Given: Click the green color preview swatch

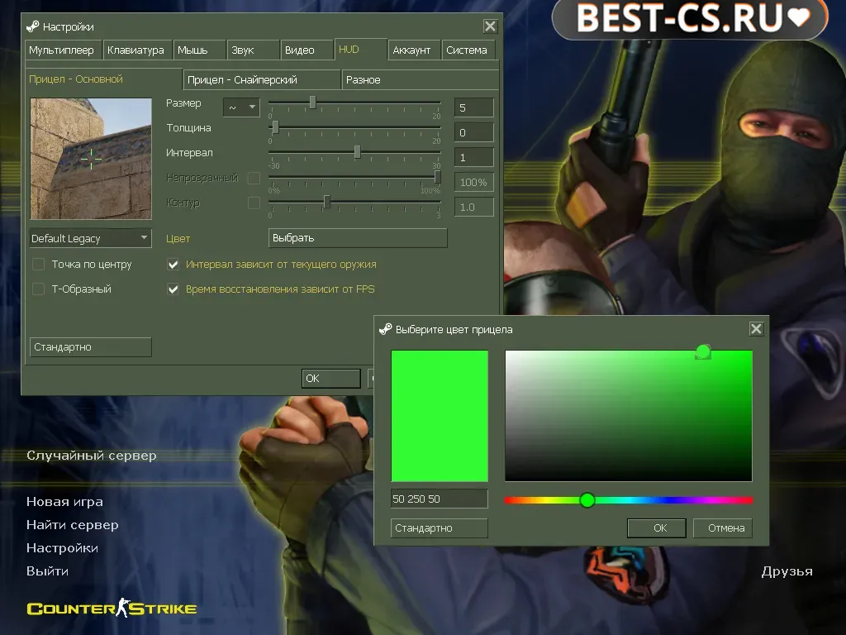Looking at the screenshot, I should (x=440, y=416).
